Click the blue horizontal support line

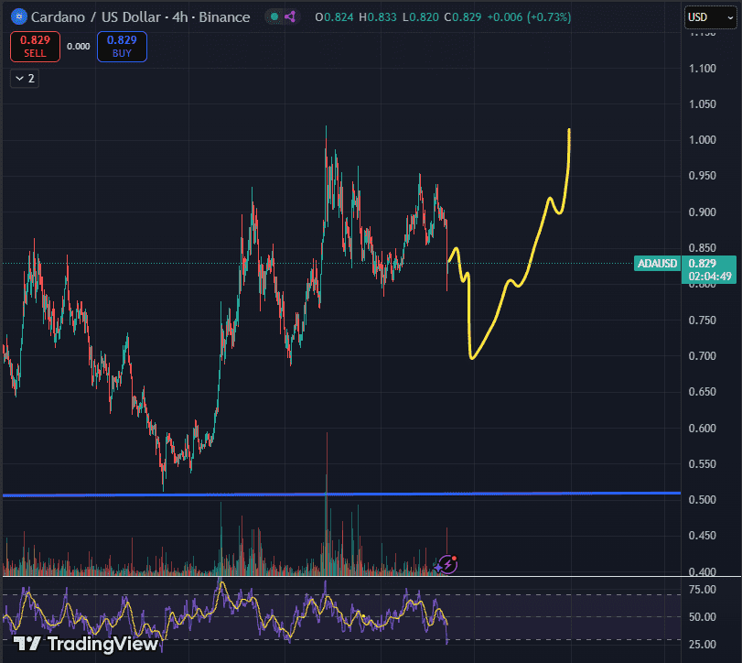274,496
